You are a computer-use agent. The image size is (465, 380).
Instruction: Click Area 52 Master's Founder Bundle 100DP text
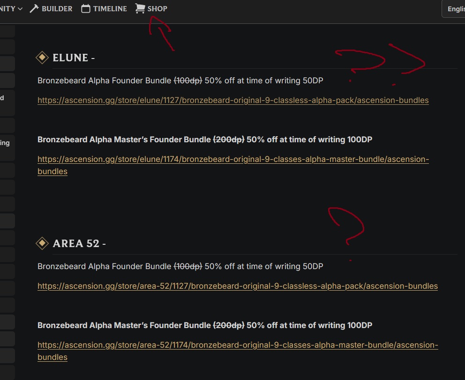[x=205, y=325]
